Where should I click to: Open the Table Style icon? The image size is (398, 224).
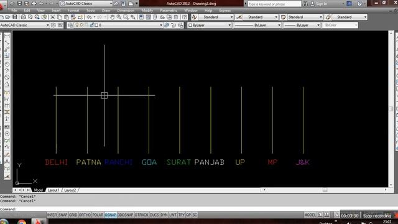(284, 17)
